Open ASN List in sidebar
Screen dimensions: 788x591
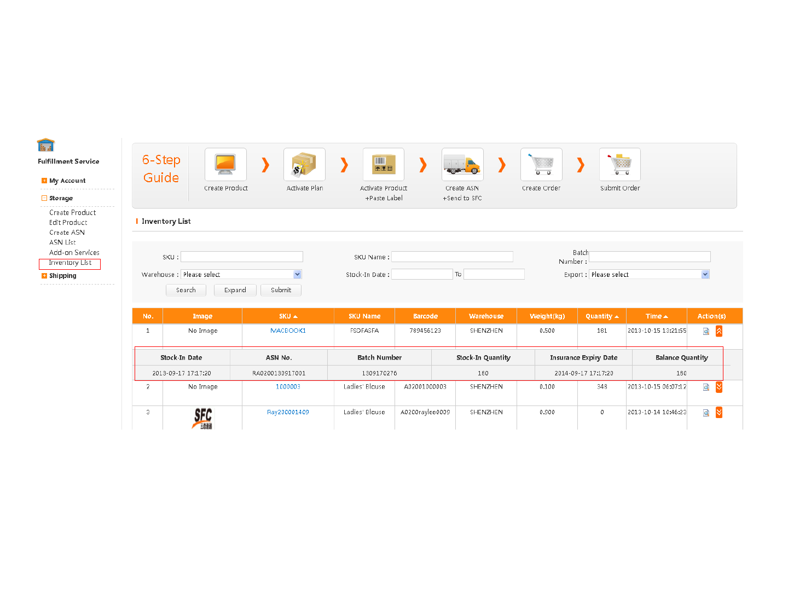(x=62, y=242)
